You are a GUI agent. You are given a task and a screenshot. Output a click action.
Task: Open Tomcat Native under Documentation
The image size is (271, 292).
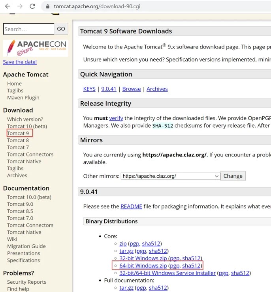click(x=24, y=232)
